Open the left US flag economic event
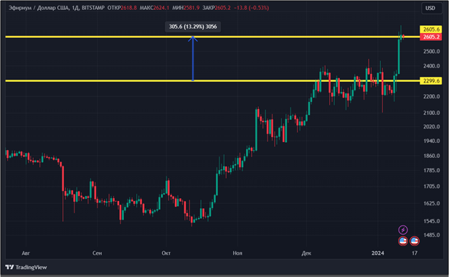The width and height of the screenshot is (449, 277). pos(403,241)
